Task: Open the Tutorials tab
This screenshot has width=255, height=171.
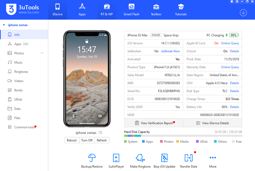Action: coord(181,10)
